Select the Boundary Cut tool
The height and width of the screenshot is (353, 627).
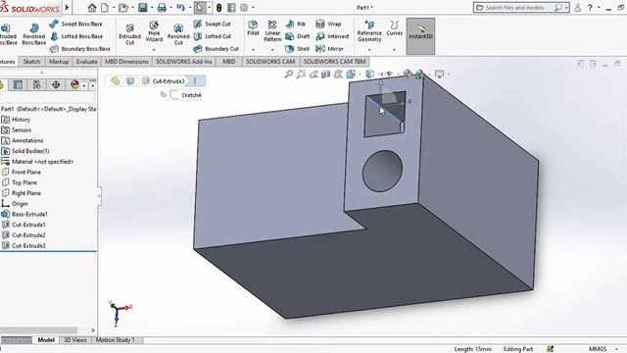[216, 49]
